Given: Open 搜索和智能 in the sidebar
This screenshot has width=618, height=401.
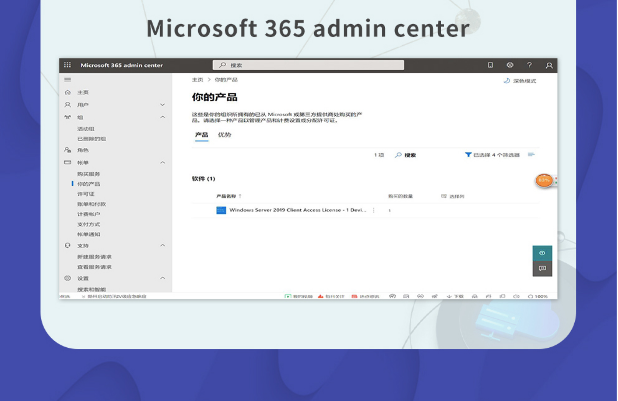Looking at the screenshot, I should [x=91, y=290].
